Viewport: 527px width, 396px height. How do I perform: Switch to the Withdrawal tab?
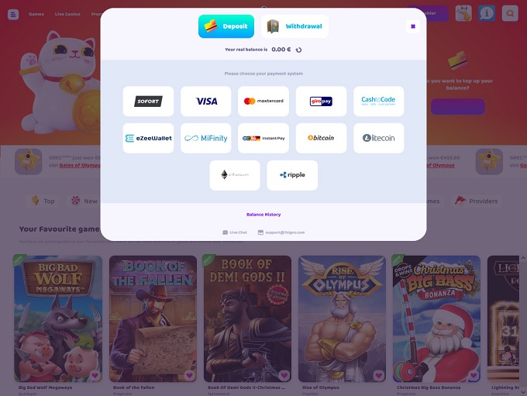pos(294,26)
